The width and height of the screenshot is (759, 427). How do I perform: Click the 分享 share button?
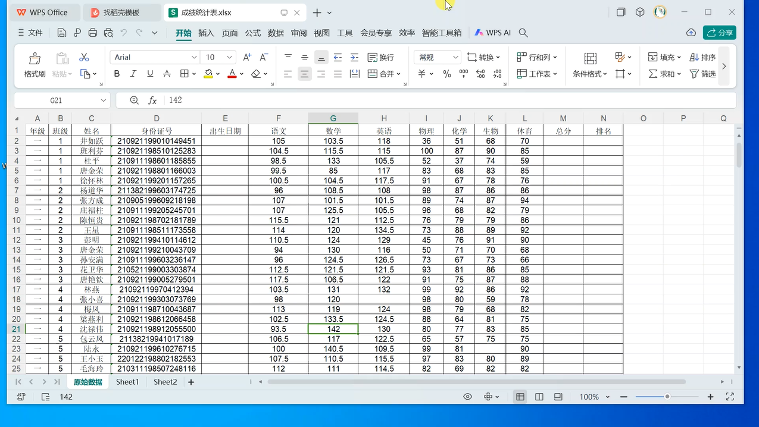(x=719, y=33)
